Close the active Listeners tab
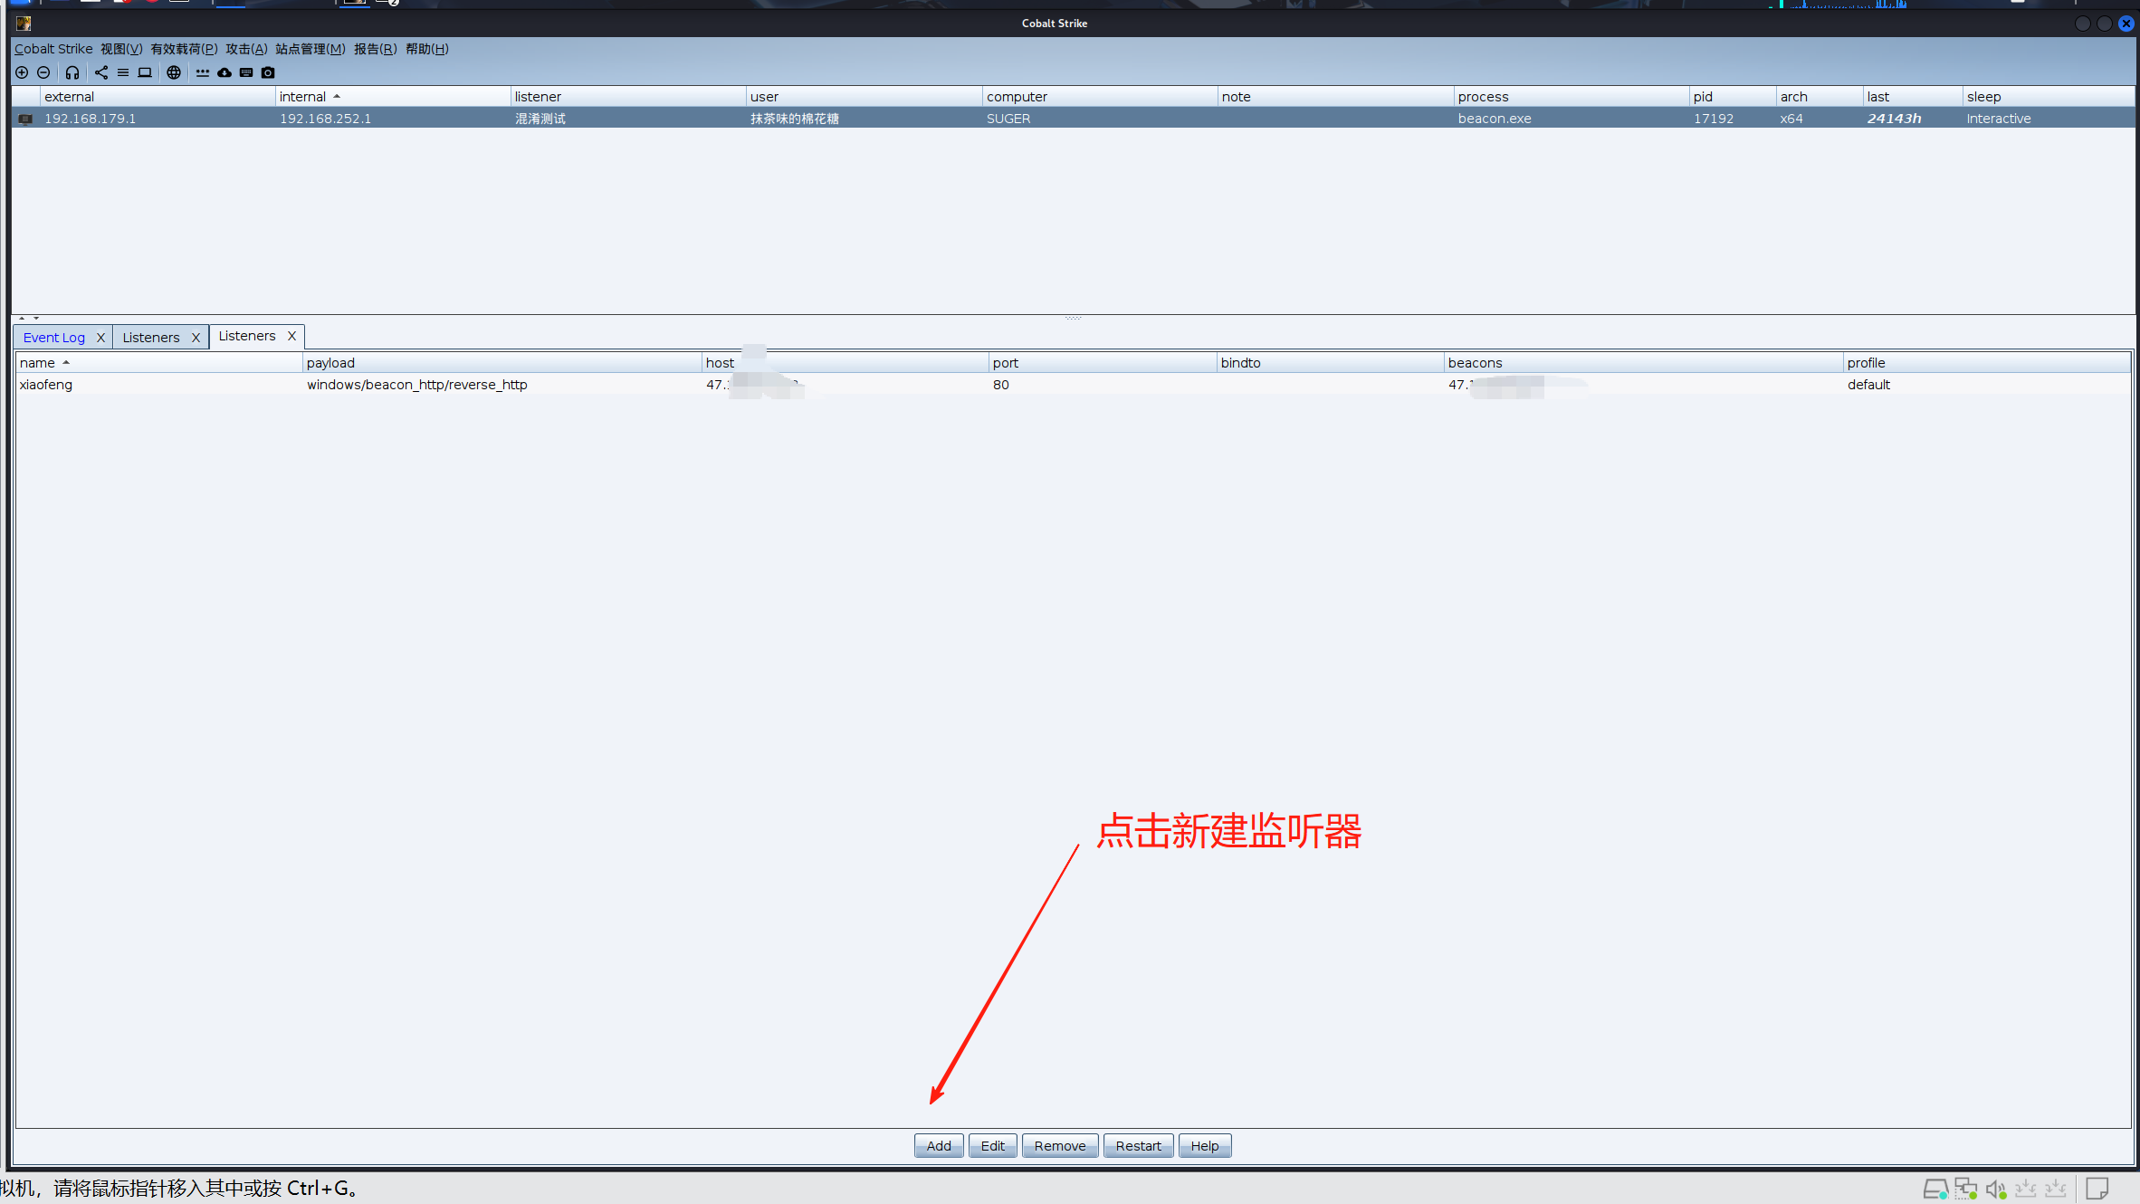This screenshot has height=1204, width=2140. click(x=291, y=336)
